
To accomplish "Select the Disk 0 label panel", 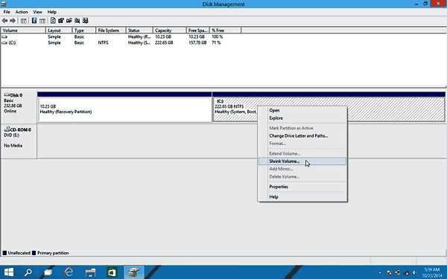I will 19,106.
